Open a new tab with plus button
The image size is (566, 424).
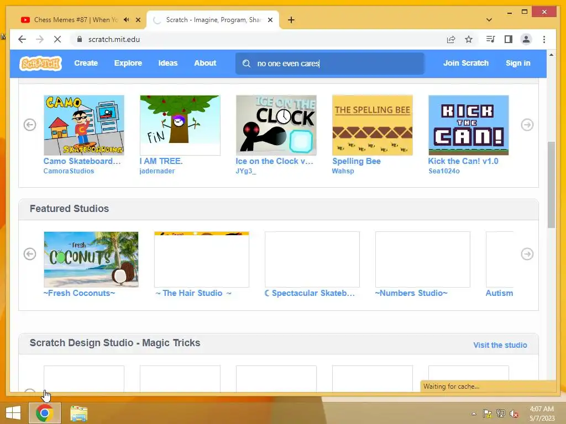click(291, 20)
